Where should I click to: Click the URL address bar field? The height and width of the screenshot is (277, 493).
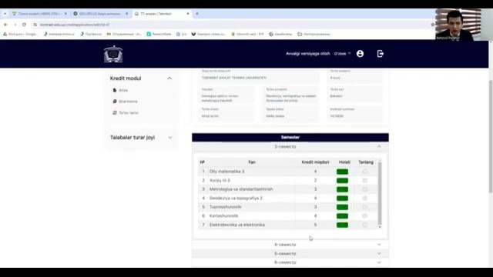[233, 25]
